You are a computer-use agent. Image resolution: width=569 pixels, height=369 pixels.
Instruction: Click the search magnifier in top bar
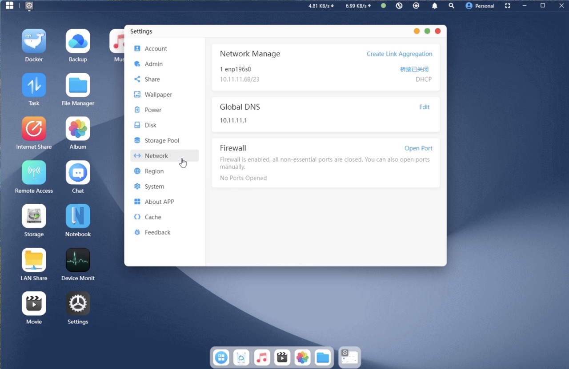[x=451, y=6]
